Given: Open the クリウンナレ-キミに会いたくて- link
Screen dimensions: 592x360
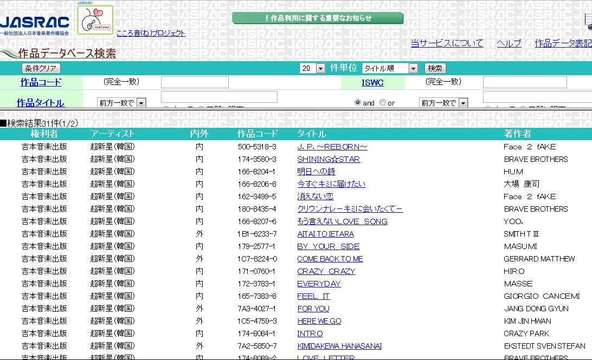Looking at the screenshot, I should (x=350, y=209).
